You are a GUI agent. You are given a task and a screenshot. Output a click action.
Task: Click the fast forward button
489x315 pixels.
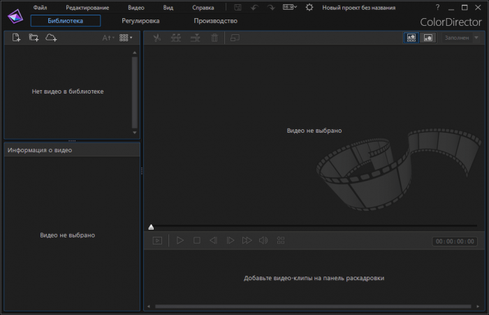point(247,240)
